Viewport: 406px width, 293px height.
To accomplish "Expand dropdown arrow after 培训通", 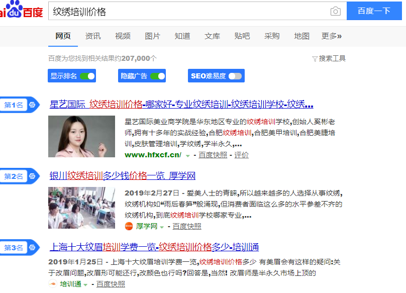I will pyautogui.click(x=85, y=285).
